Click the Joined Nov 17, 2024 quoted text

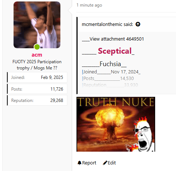111,72
